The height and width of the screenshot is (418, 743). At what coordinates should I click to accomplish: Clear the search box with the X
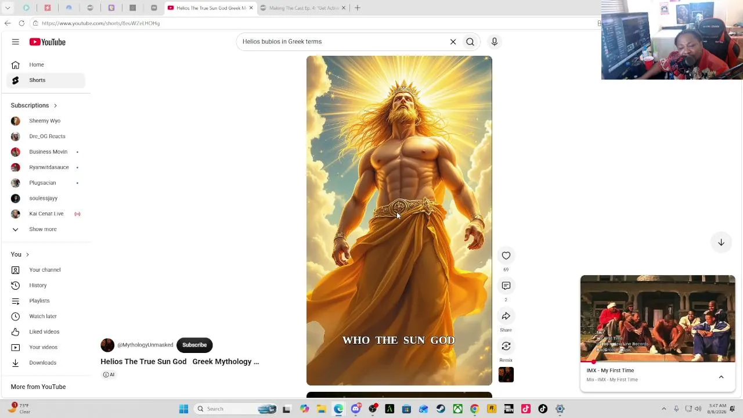point(453,42)
